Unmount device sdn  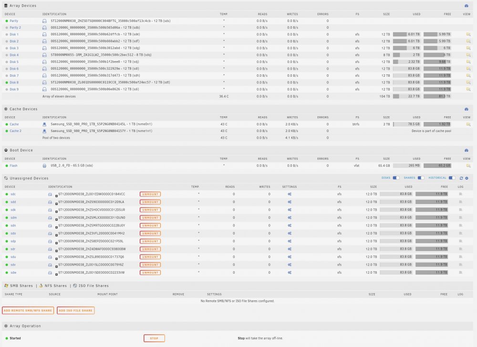150,225
